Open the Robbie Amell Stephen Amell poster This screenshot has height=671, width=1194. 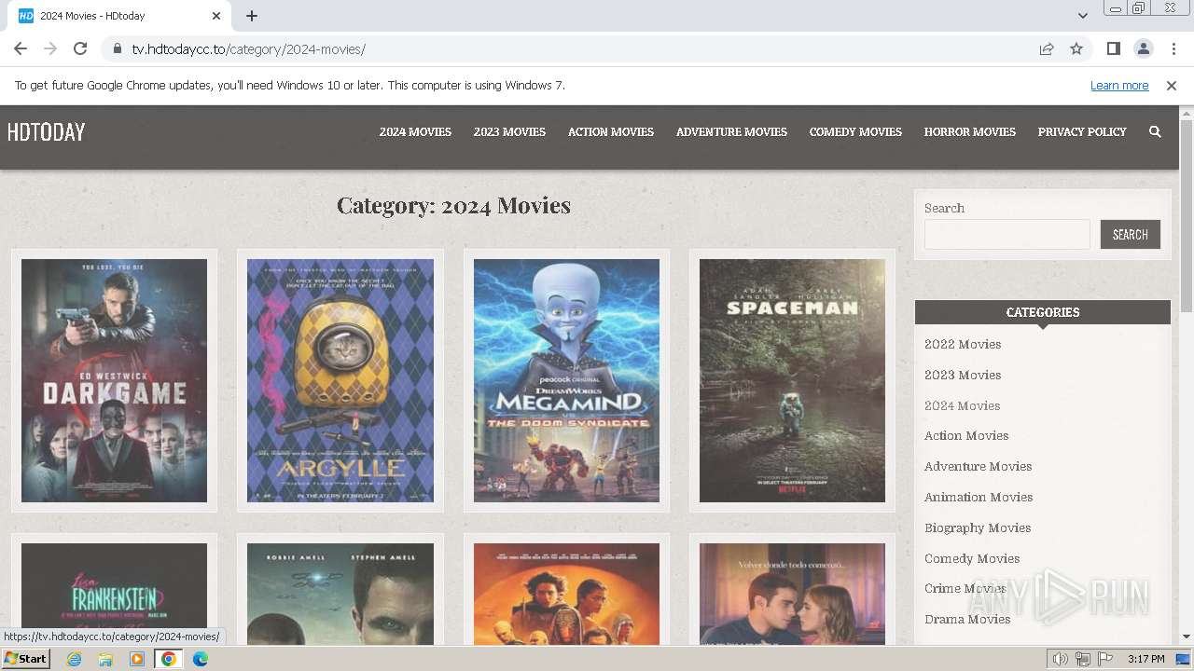point(340,593)
